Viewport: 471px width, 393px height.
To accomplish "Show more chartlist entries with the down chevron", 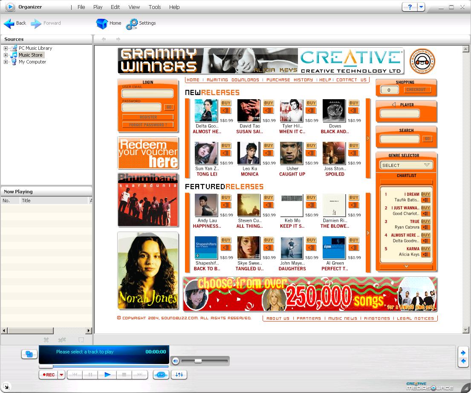I will click(x=406, y=267).
